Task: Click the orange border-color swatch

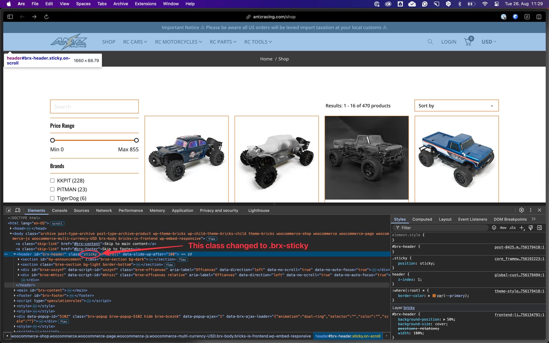Action: tap(434, 296)
